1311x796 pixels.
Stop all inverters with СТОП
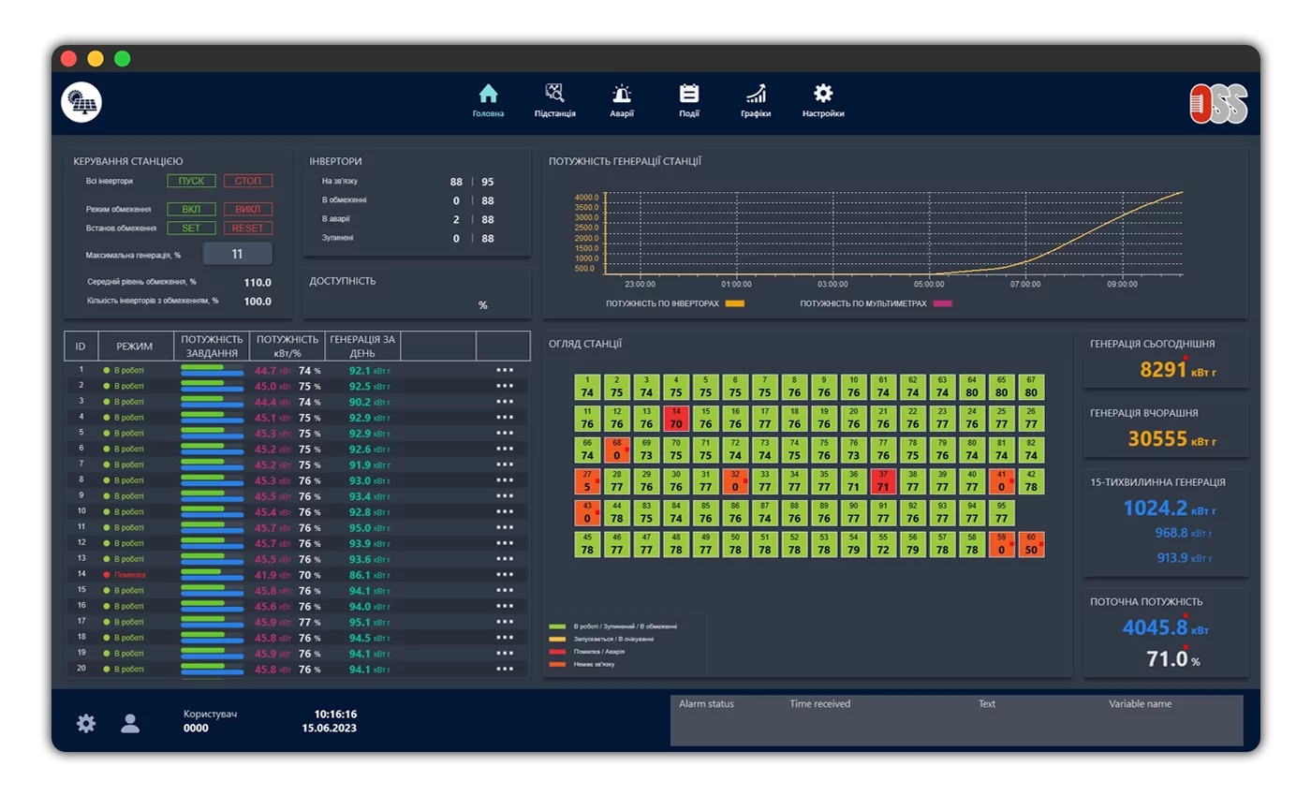point(248,181)
